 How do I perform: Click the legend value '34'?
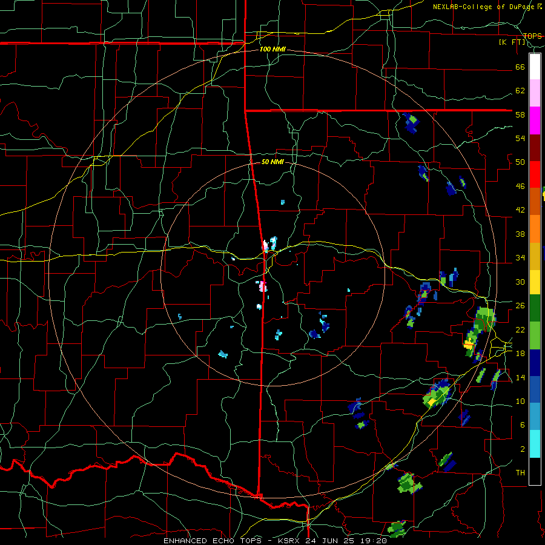pos(520,258)
